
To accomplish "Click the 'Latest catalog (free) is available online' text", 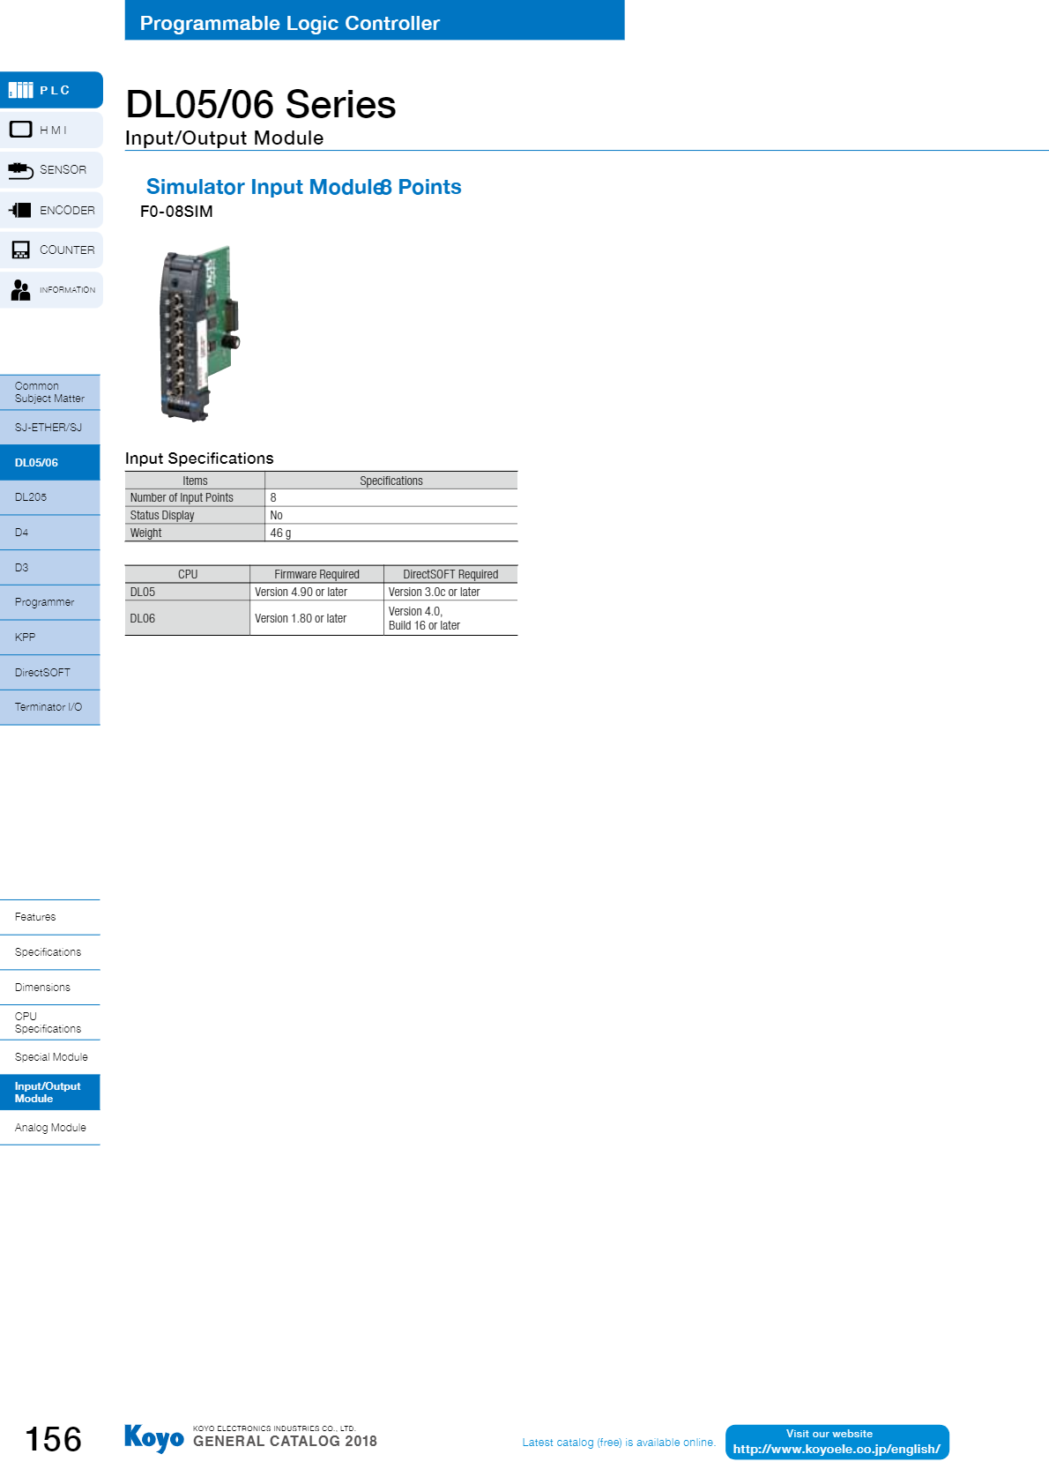I will pos(619,1443).
